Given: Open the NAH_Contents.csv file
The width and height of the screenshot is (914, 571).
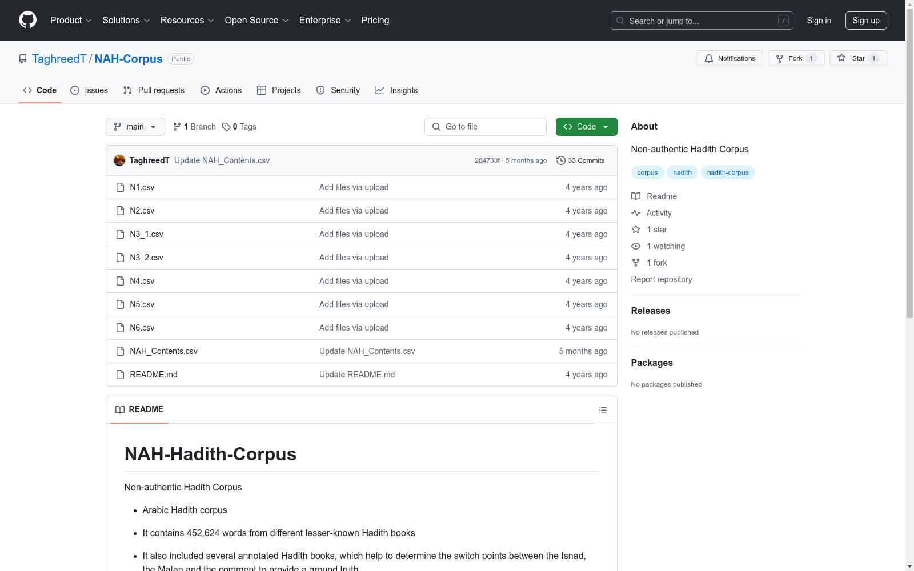Looking at the screenshot, I should (163, 351).
